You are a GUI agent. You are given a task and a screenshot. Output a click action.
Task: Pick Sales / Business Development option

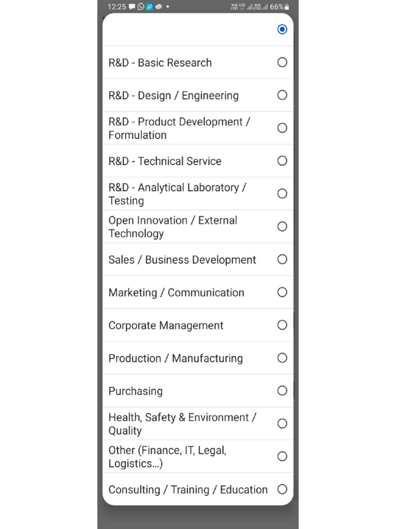point(282,259)
